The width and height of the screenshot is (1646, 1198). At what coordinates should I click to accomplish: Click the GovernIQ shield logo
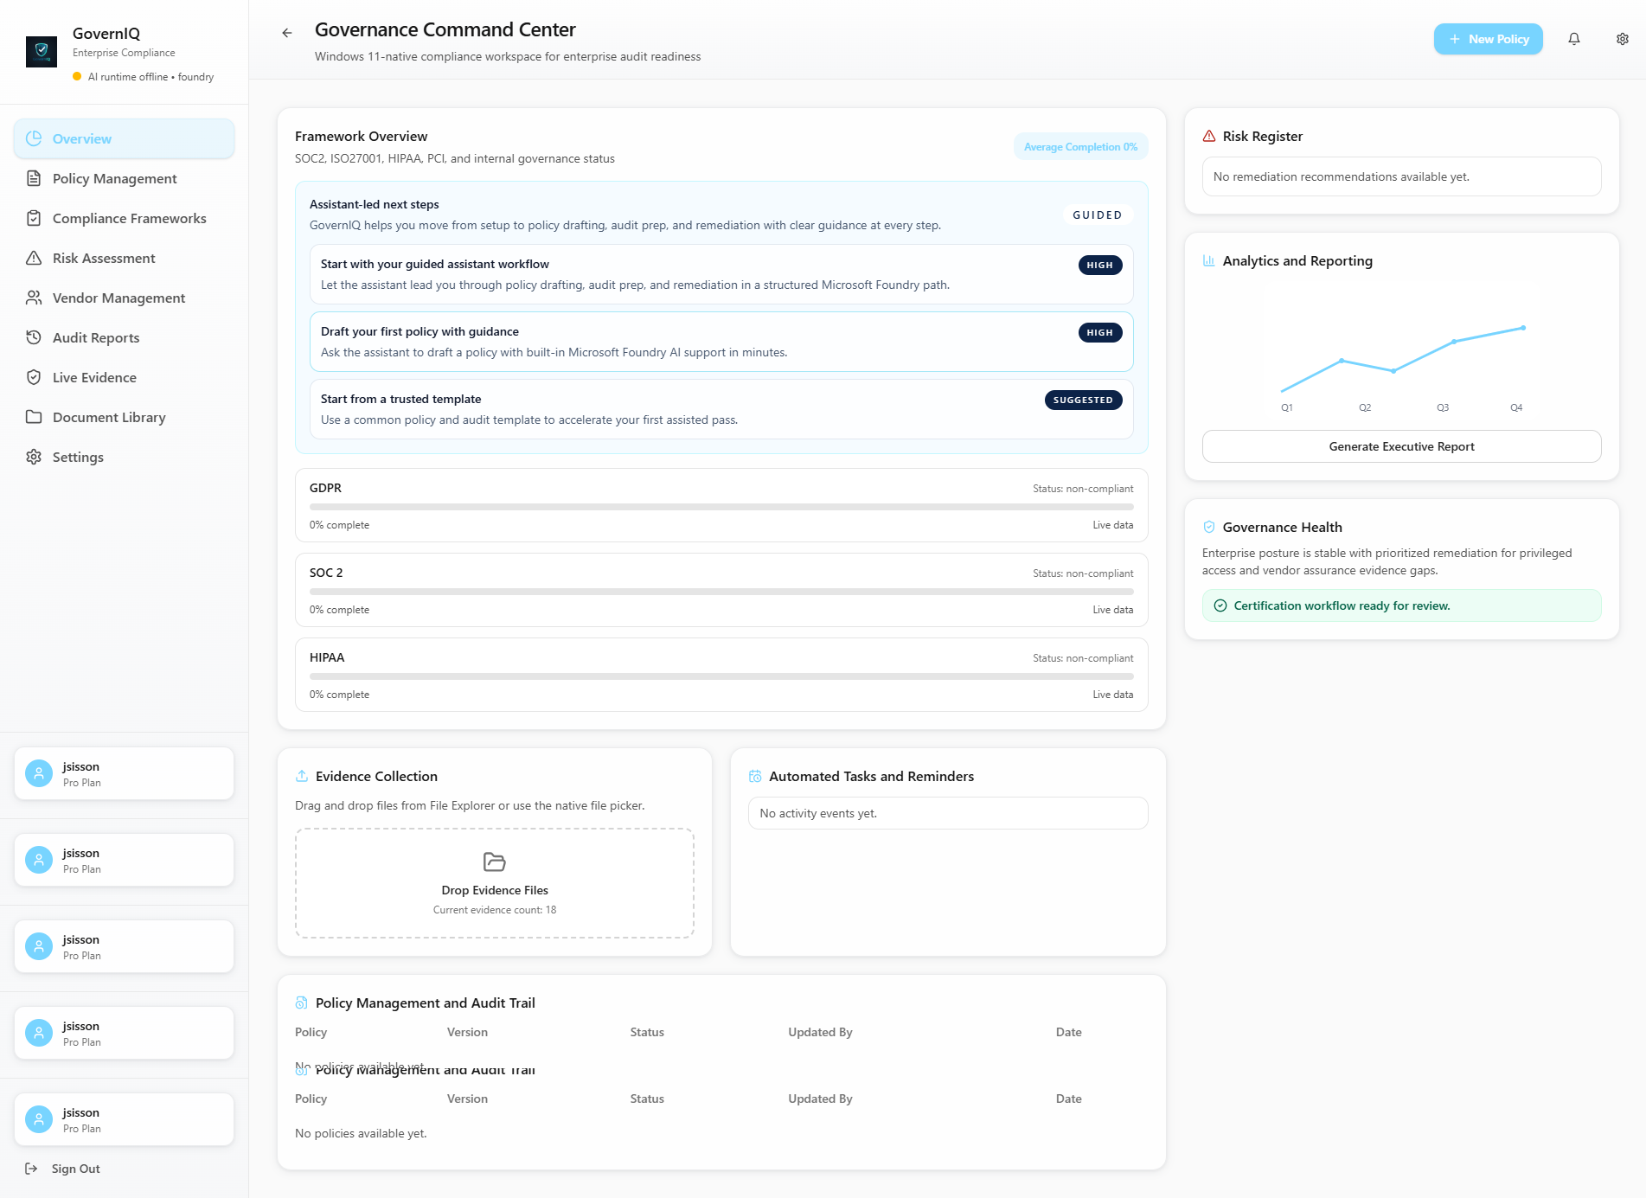(42, 52)
